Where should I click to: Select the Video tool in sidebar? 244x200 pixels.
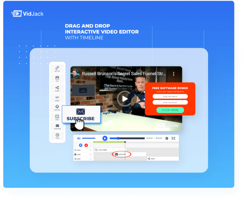pos(57,117)
